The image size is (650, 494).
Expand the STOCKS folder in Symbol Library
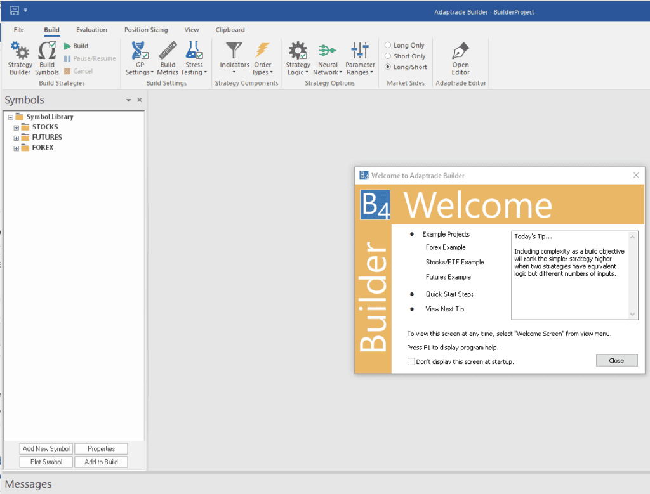17,127
